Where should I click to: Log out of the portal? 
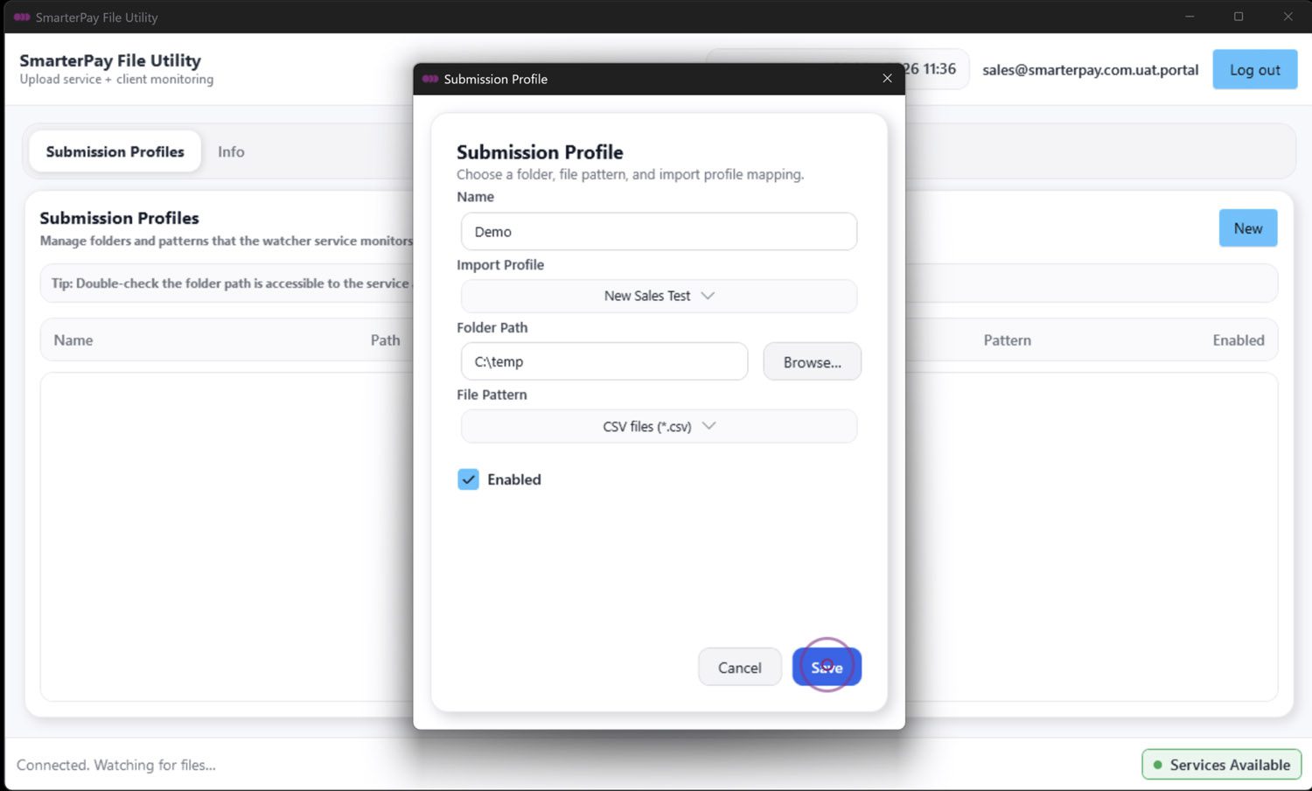click(1254, 70)
